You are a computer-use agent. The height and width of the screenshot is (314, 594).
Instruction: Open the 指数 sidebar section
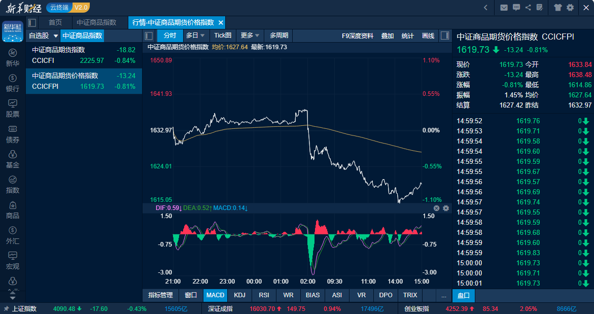pos(13,185)
